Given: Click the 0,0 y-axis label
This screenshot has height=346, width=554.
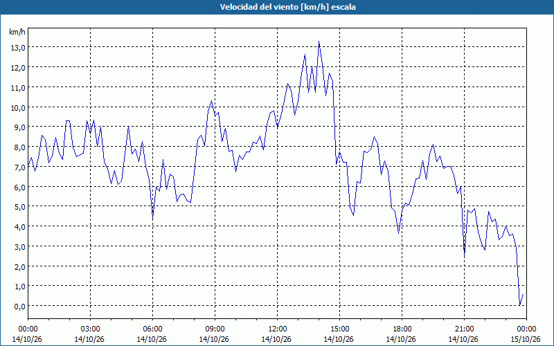Looking at the screenshot, I should click(x=19, y=307).
